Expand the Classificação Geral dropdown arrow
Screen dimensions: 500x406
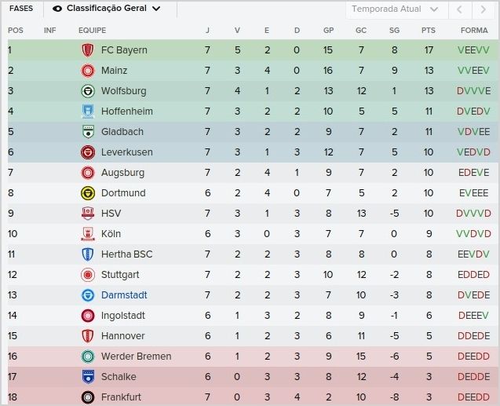pyautogui.click(x=156, y=9)
